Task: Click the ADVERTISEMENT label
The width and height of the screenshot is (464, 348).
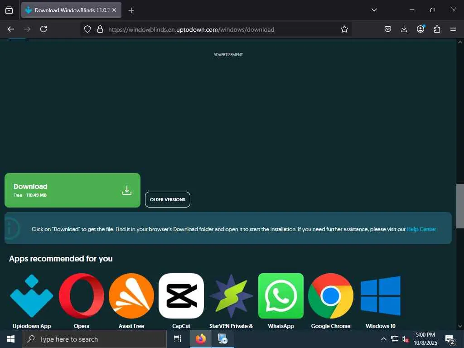Action: [228, 55]
